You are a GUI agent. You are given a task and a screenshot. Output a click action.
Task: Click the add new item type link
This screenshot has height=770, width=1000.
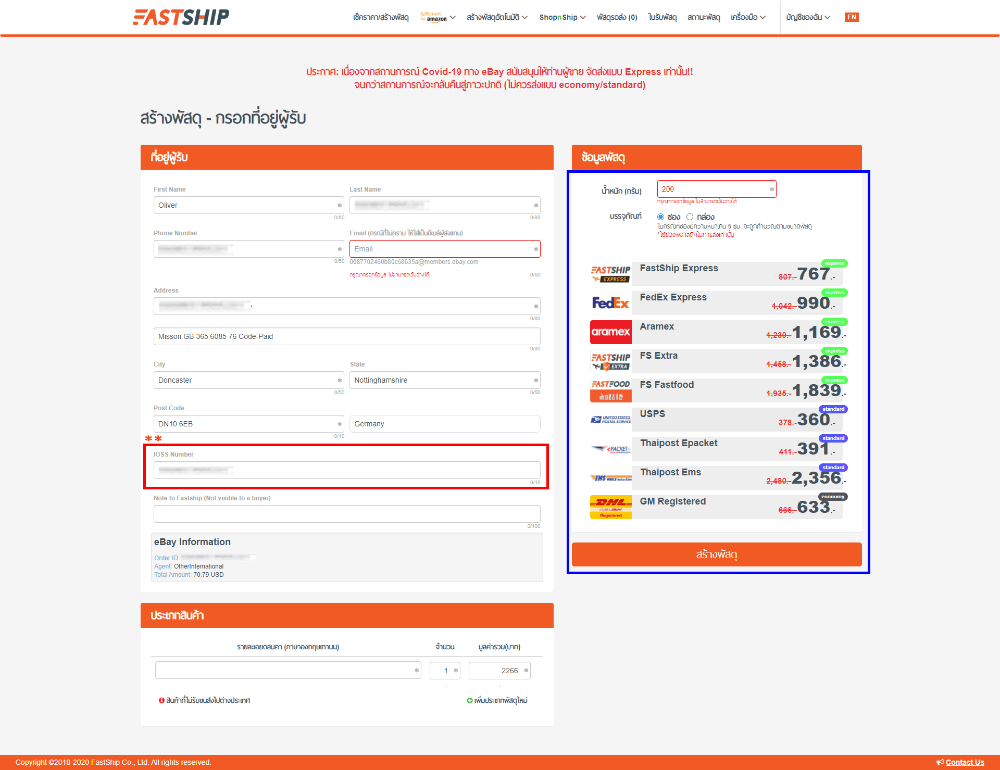pyautogui.click(x=501, y=700)
